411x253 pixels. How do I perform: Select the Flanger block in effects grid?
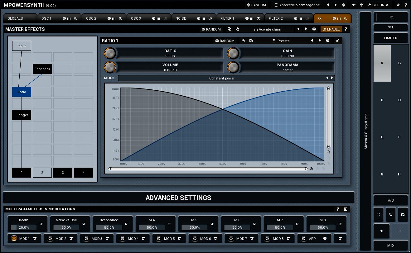(22, 115)
